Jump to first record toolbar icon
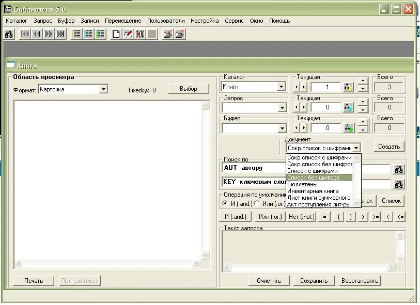The image size is (420, 305). [25, 34]
